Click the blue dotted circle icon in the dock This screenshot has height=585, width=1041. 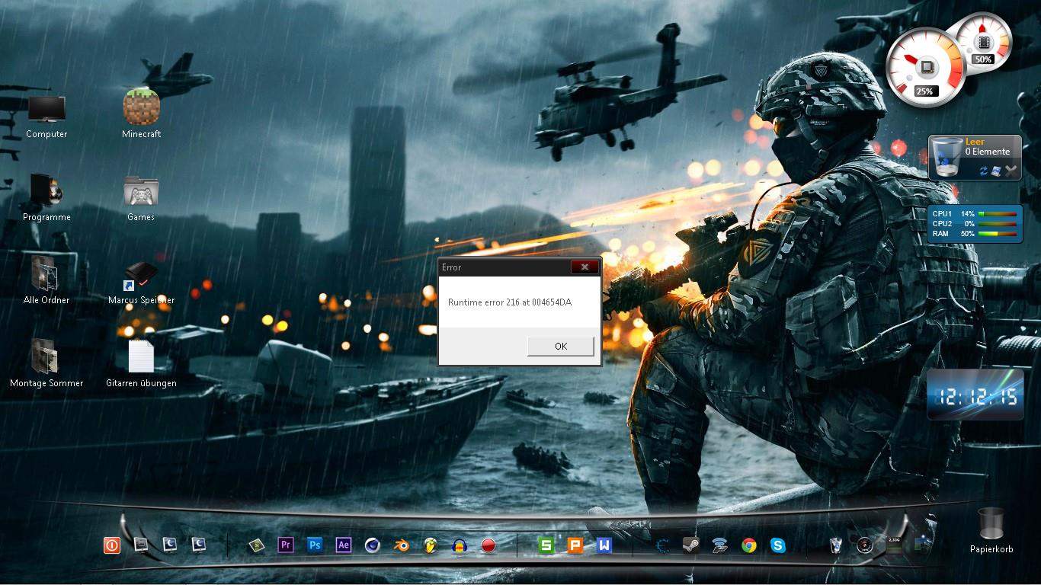pos(663,545)
